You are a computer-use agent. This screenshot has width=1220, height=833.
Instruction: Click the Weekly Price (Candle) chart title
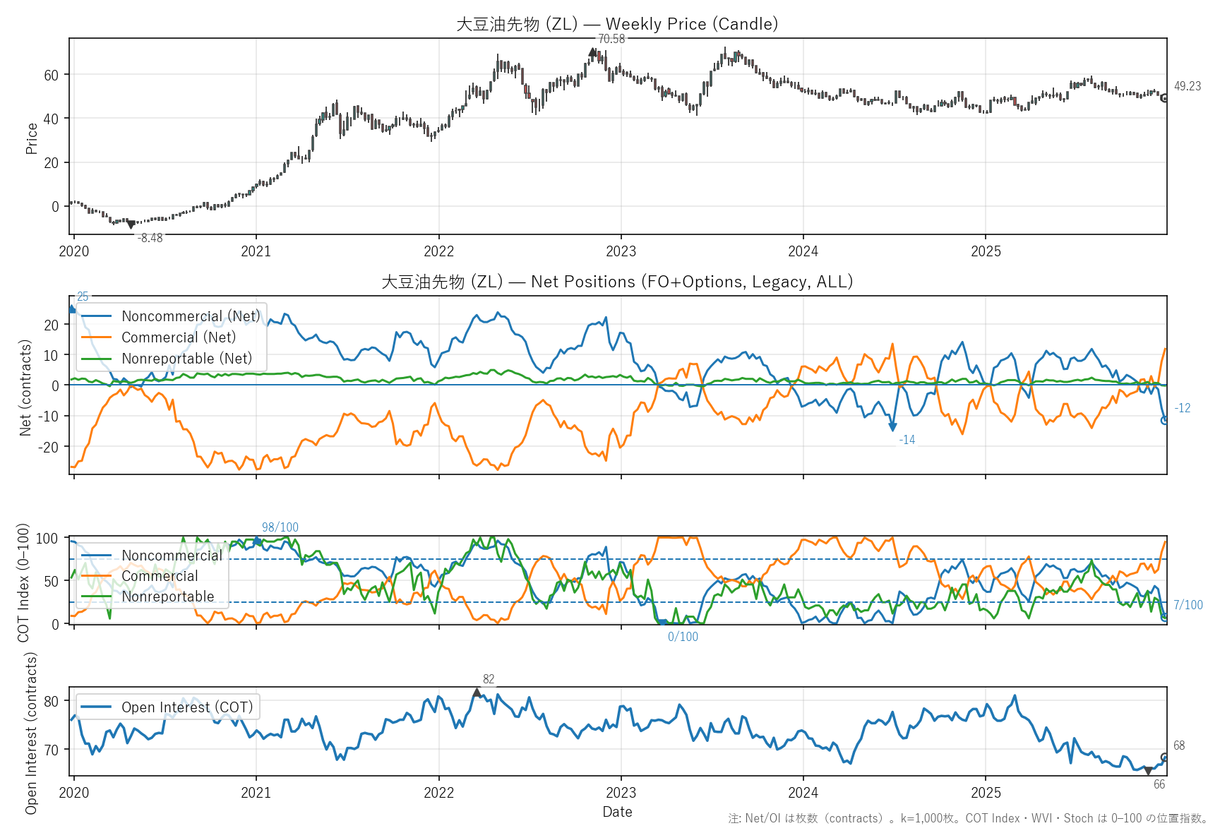[617, 24]
